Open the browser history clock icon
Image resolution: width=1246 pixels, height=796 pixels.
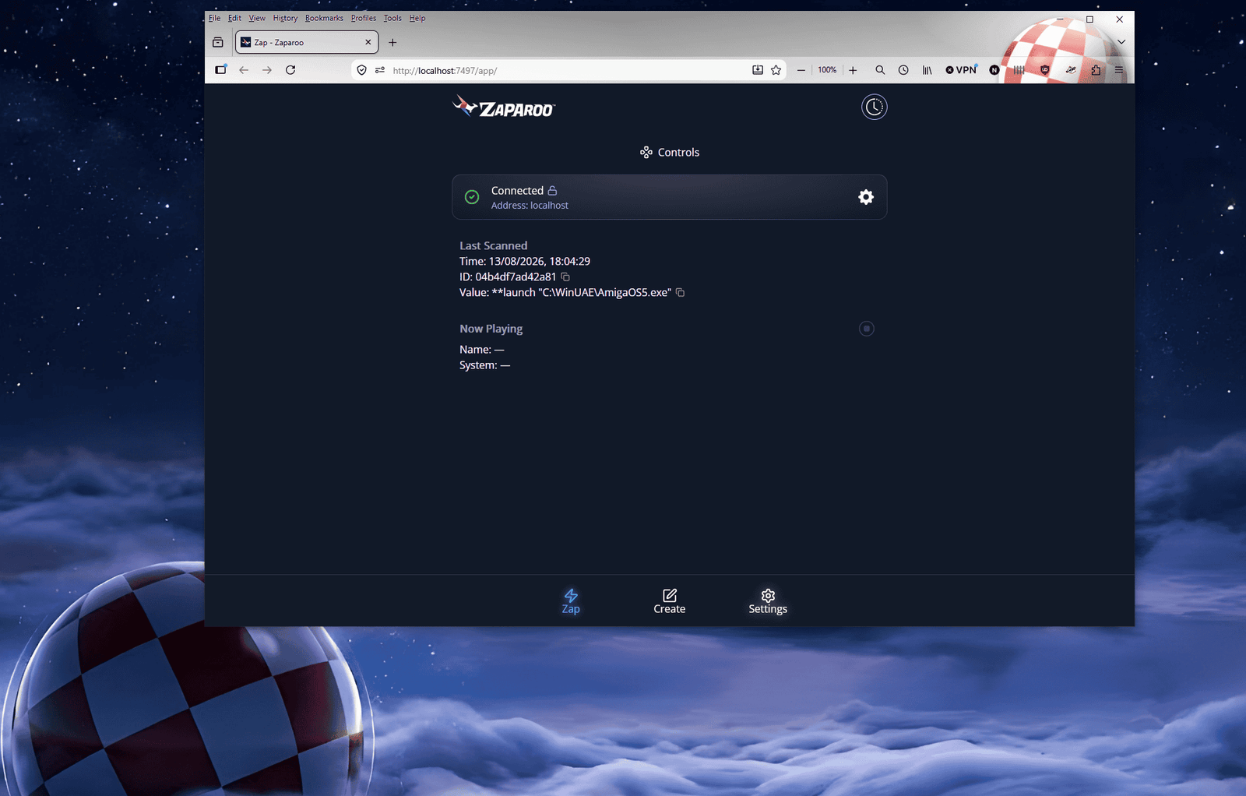[903, 70]
